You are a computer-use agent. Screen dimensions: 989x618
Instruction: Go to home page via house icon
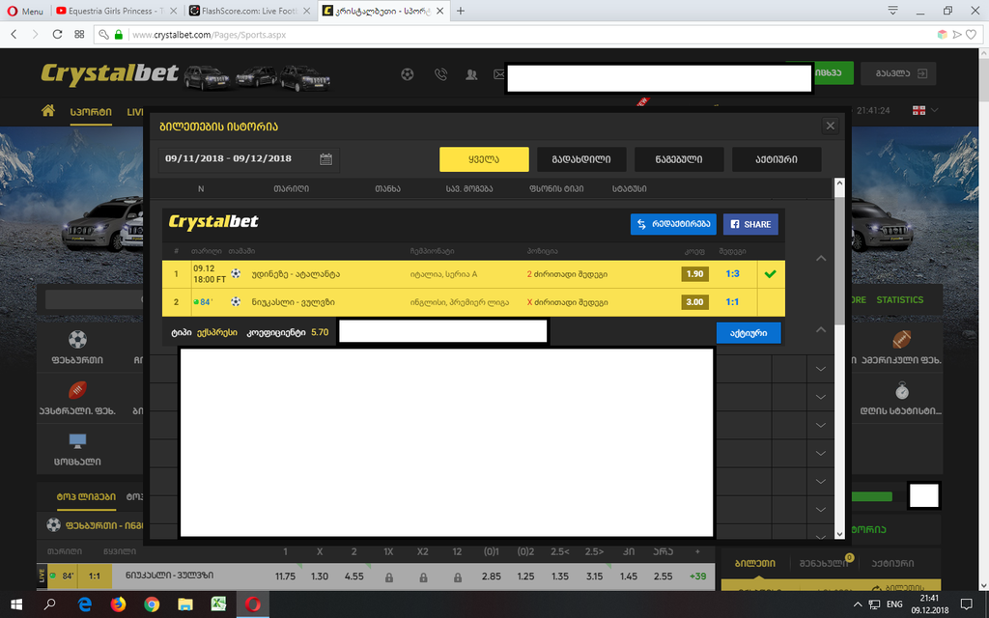[x=48, y=111]
